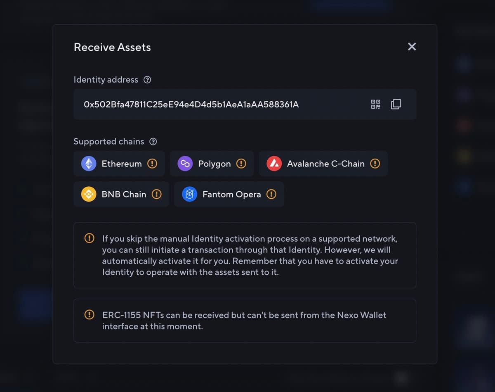Image resolution: width=495 pixels, height=392 pixels.
Task: Click the 0x502B identity address field
Action: 245,104
